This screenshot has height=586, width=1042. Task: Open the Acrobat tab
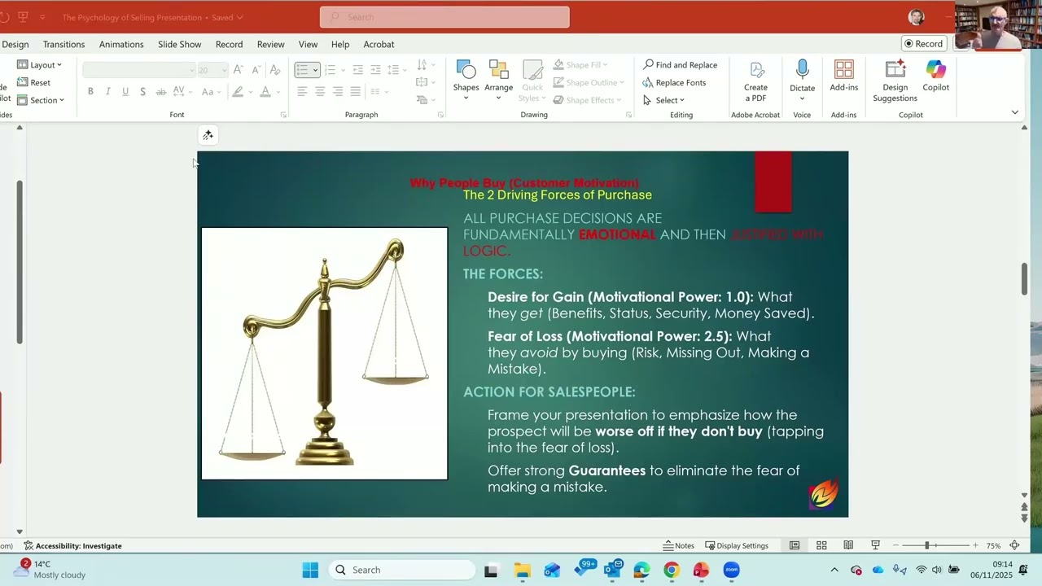(x=379, y=44)
